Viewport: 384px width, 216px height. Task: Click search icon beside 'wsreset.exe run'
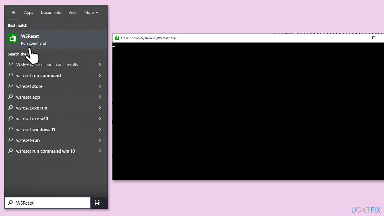tap(10, 108)
